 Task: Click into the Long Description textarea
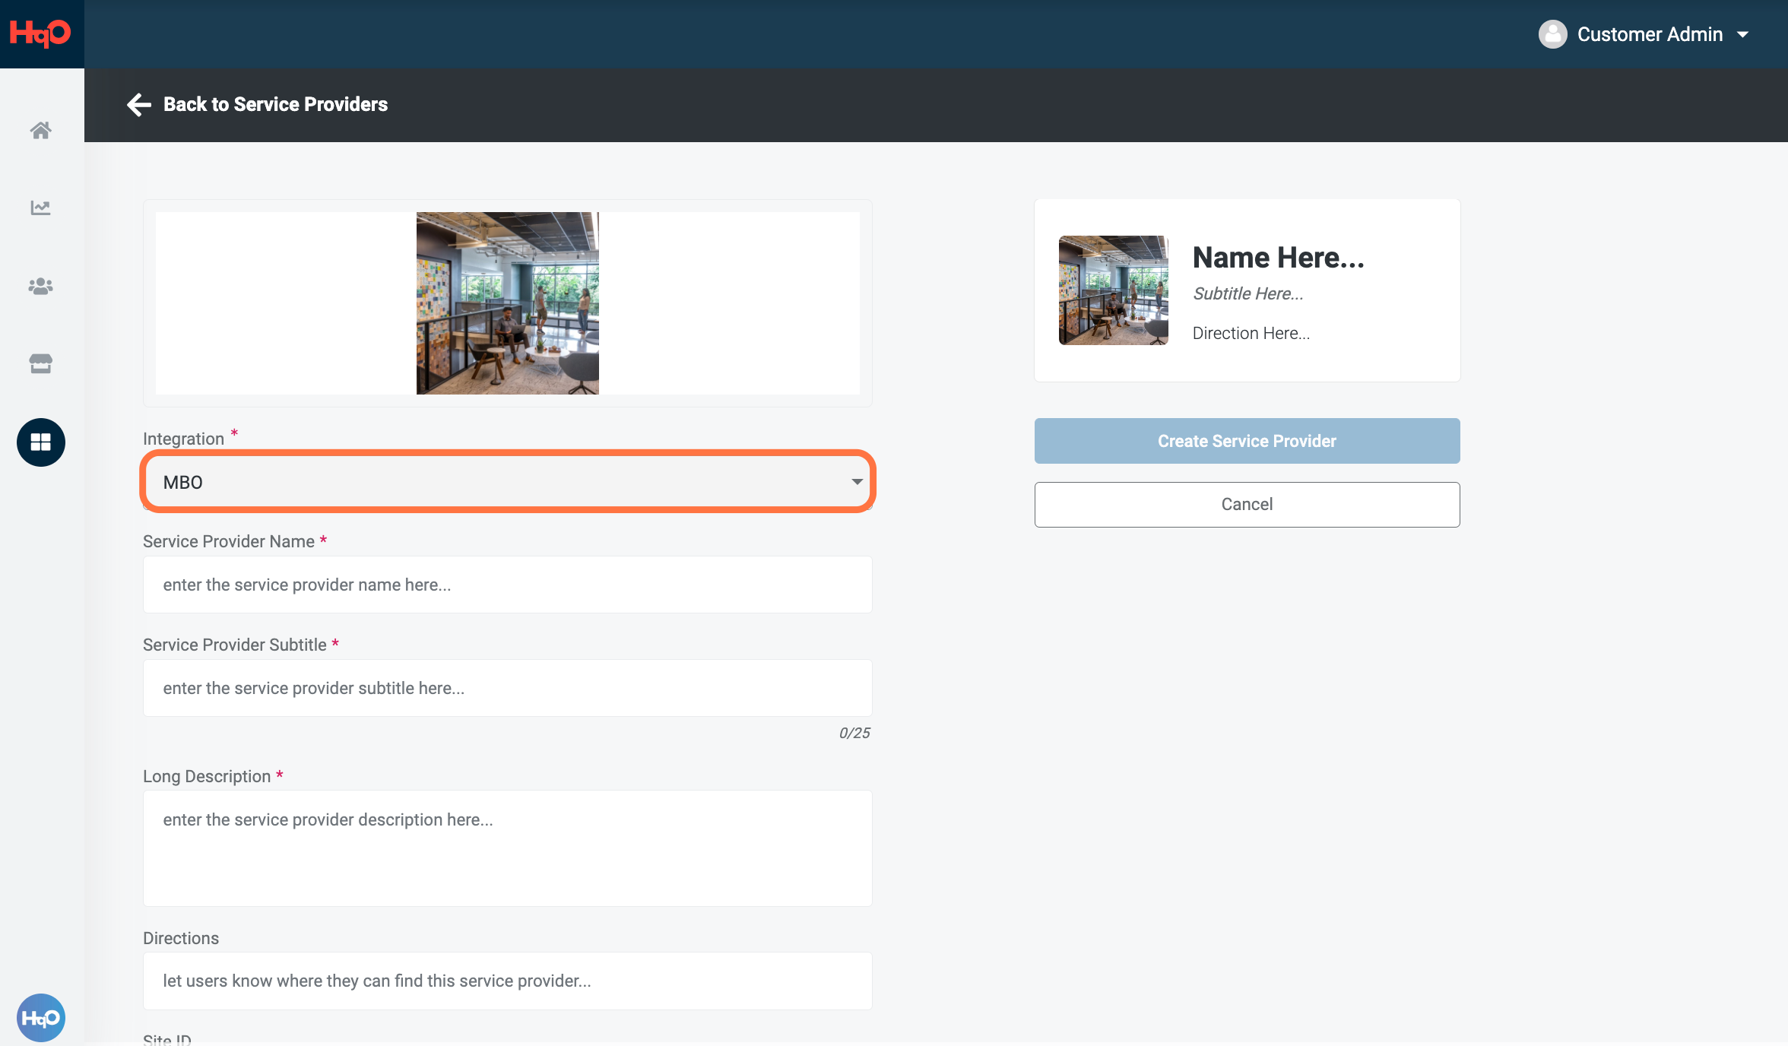tap(508, 848)
